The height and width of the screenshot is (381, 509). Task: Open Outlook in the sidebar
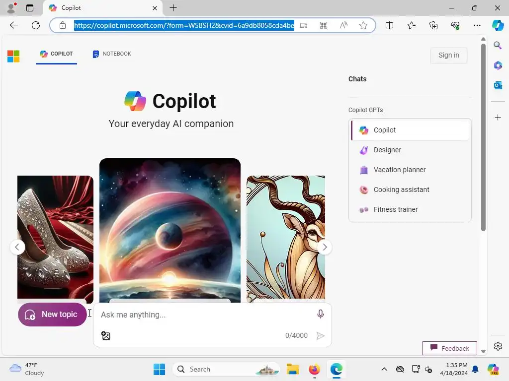tap(498, 85)
